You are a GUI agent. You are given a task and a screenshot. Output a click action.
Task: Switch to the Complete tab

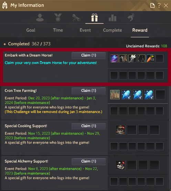(113, 30)
